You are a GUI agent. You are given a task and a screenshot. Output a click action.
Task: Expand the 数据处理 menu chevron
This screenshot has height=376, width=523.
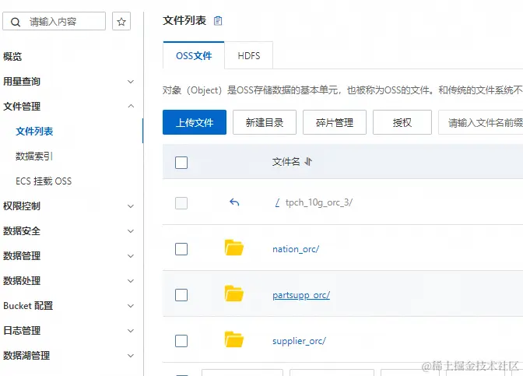pyautogui.click(x=131, y=281)
